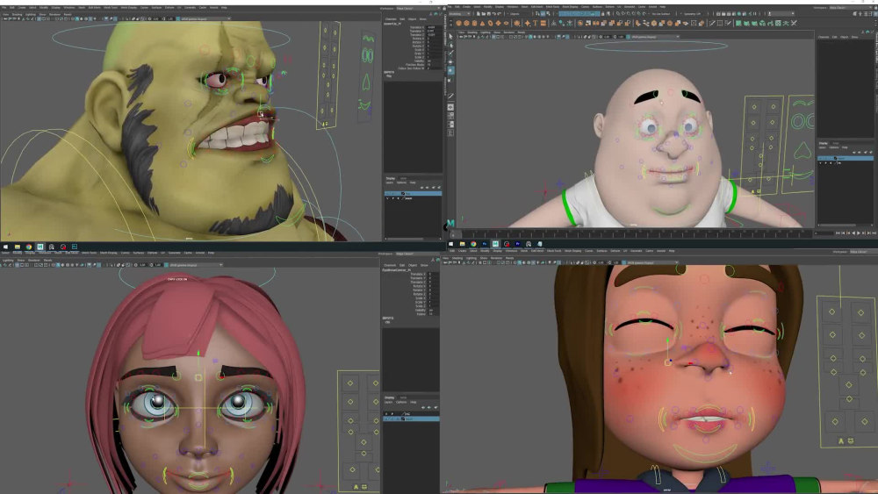Toggle Snap to Curves in bald man window
This screenshot has width=878, height=494.
coord(623,13)
